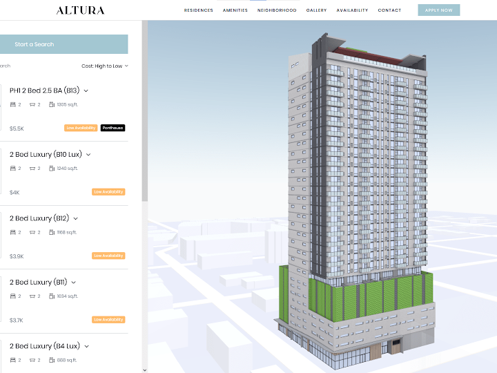This screenshot has height=373, width=497.
Task: Click the area icon next to 888 sq.ft.
Action: click(x=52, y=360)
